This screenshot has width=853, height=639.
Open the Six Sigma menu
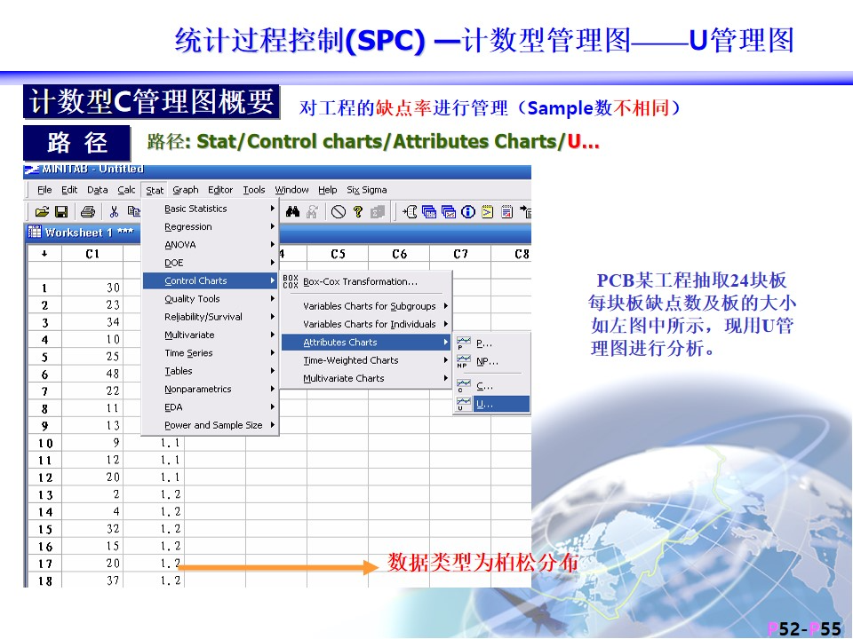coord(366,190)
